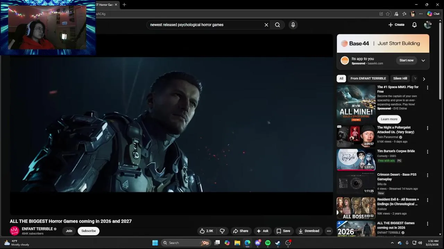Open options for Resident Evil 6 video

(427, 200)
